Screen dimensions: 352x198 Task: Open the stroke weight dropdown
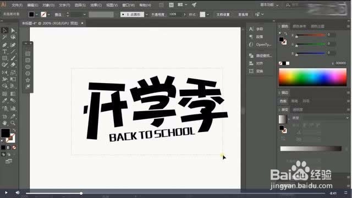point(85,15)
